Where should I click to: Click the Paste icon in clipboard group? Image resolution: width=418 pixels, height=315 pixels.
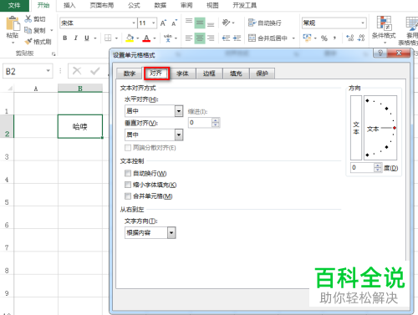[13, 23]
